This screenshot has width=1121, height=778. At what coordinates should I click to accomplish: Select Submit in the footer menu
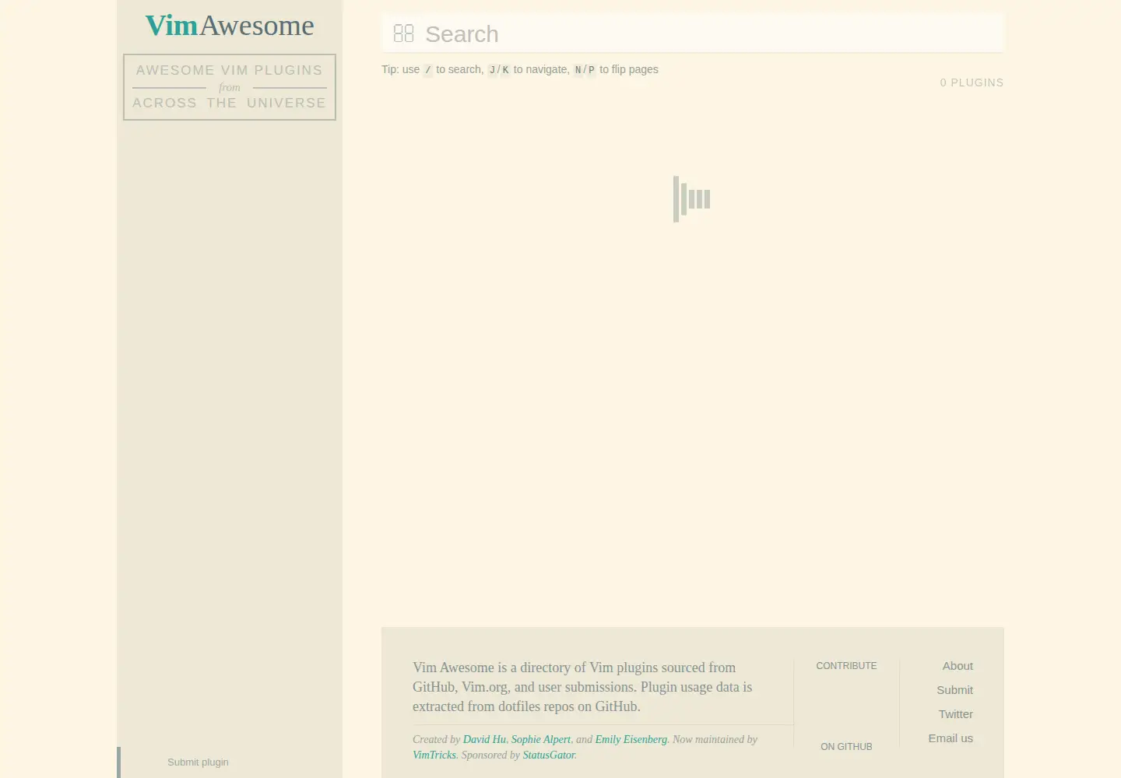click(x=954, y=690)
